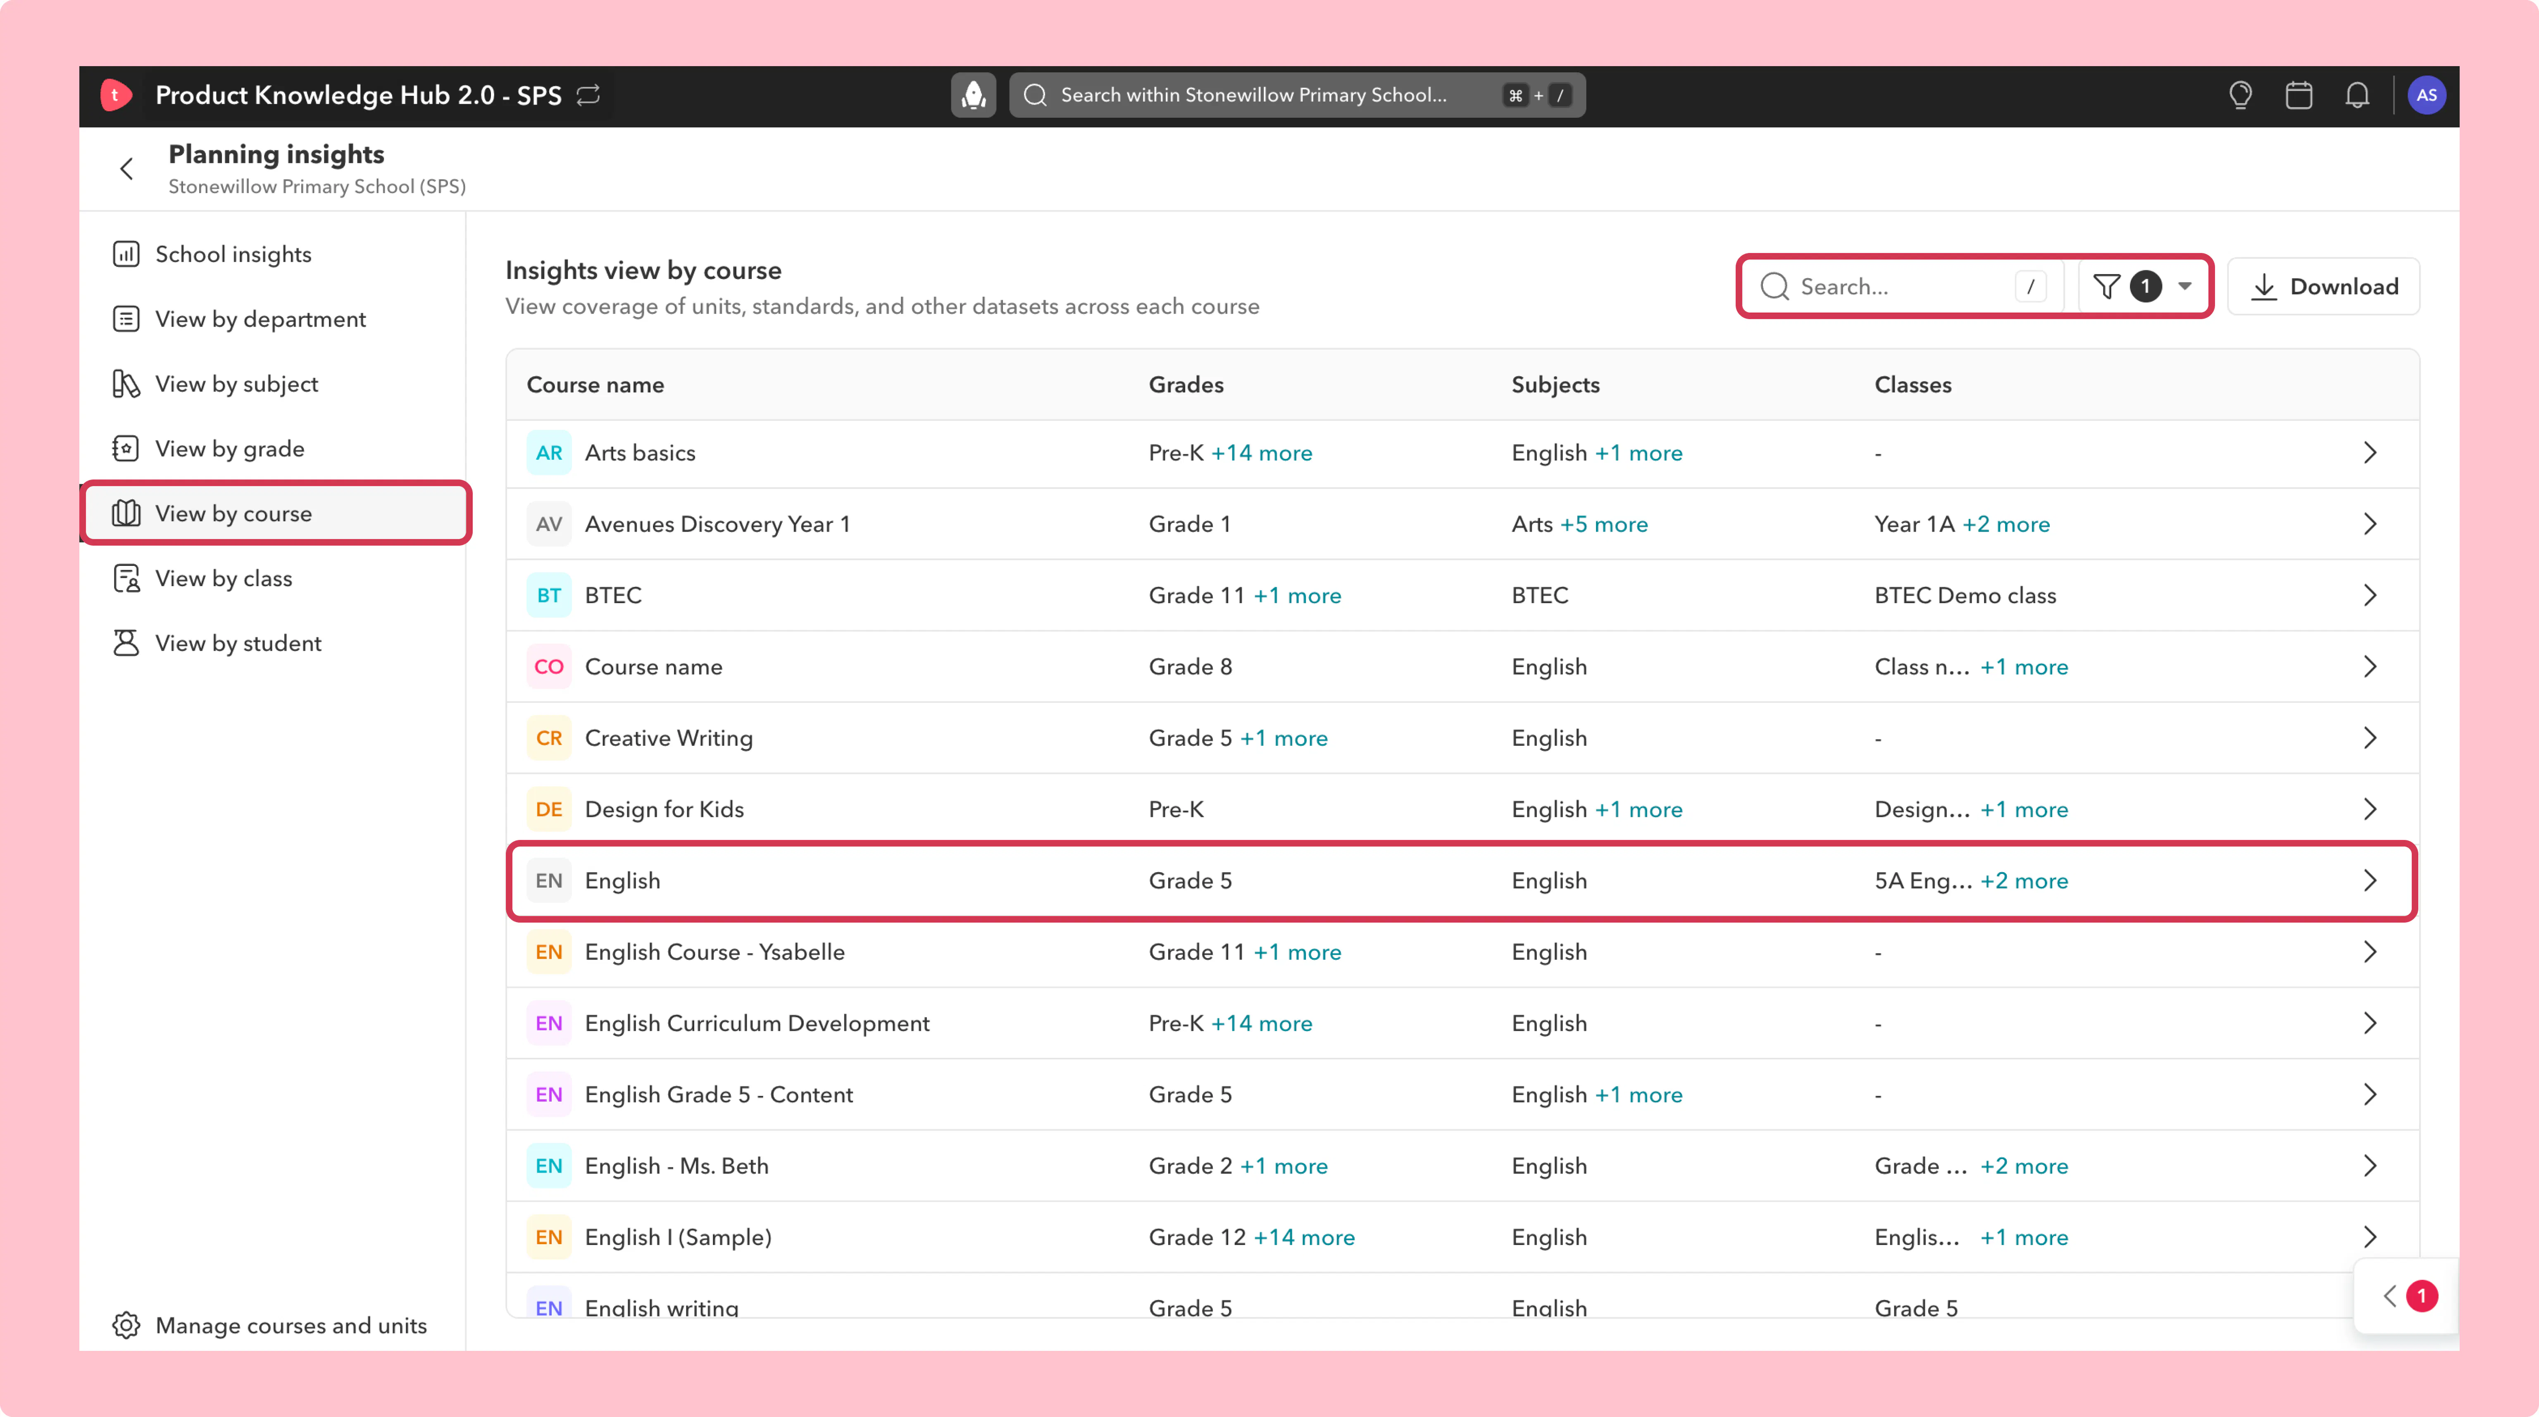Open the notifications bell
Viewport: 2539px width, 1417px height.
click(2357, 95)
